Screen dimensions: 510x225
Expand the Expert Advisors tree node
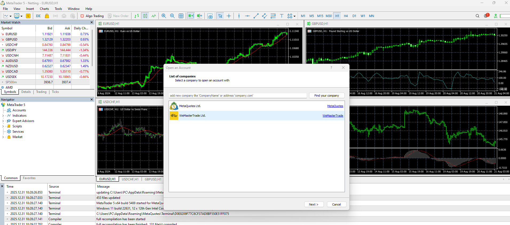pyautogui.click(x=3, y=121)
